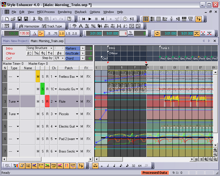Click the Save file icon
The image size is (220, 176).
tap(19, 19)
